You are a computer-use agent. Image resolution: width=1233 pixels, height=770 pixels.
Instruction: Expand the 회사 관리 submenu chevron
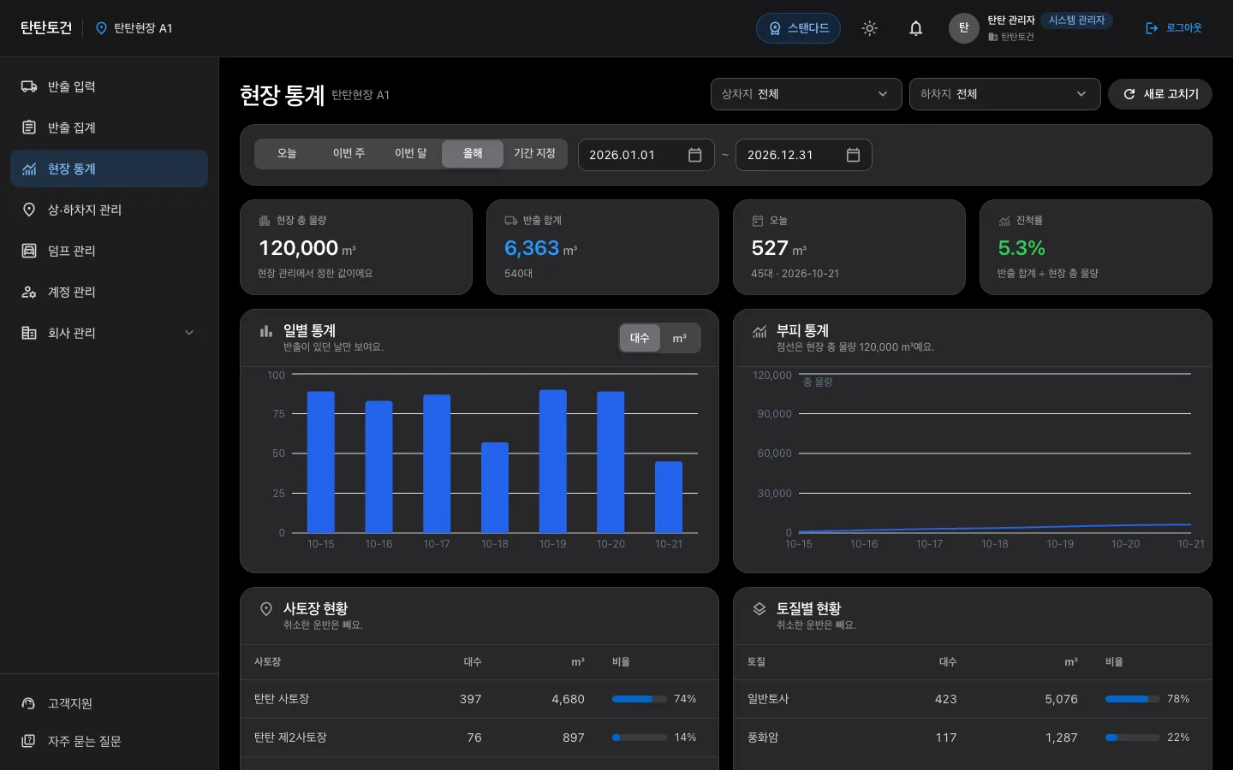coord(189,333)
